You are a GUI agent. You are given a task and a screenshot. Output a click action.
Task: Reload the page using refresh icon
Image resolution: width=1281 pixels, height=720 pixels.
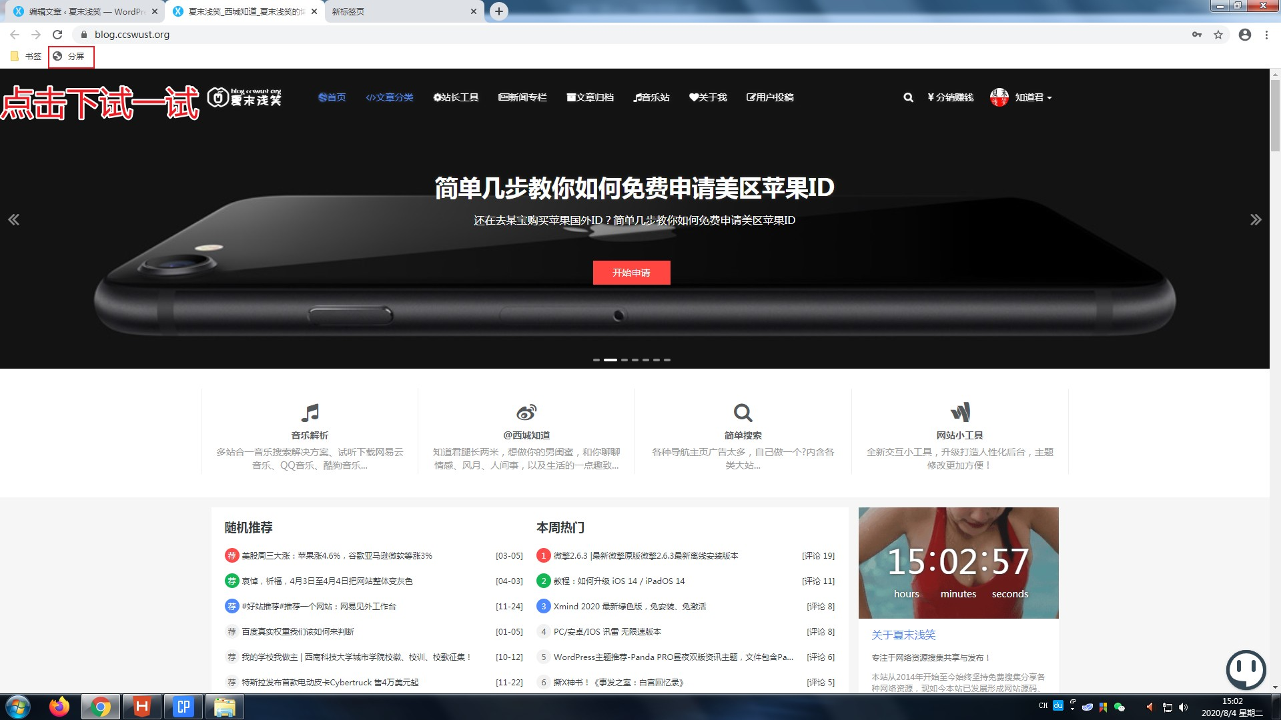[57, 35]
